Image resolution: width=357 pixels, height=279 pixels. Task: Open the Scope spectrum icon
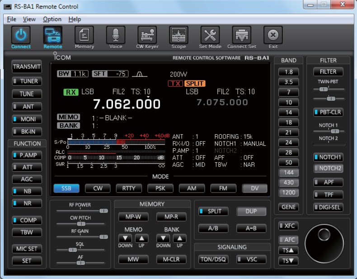[x=179, y=35]
